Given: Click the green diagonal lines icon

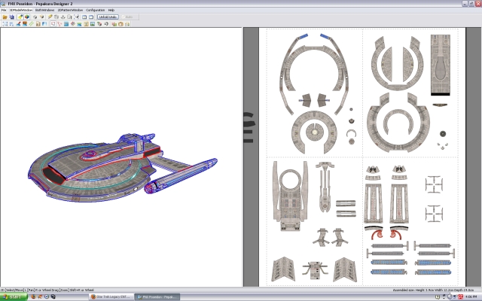Looking at the screenshot, I should pos(32,23).
